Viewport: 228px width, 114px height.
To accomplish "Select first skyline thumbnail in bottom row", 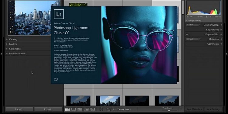I will (78, 101).
